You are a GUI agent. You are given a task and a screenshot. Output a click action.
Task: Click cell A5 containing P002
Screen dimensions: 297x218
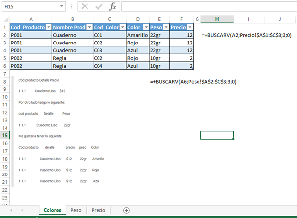click(x=31, y=58)
